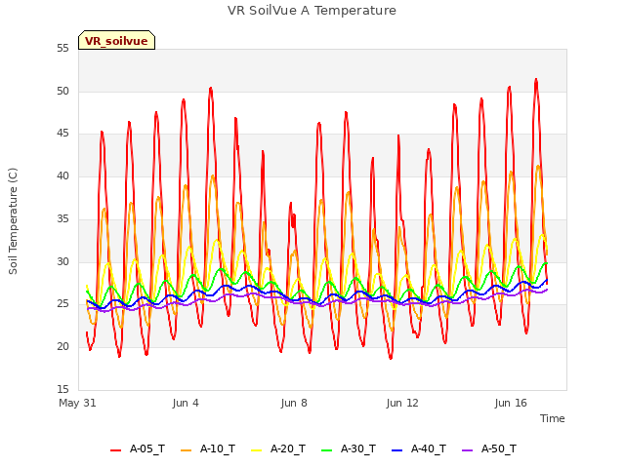Image resolution: width=625 pixels, height=468 pixels.
Task: Click the red A-05_T legend swatch
Action: coord(115,450)
